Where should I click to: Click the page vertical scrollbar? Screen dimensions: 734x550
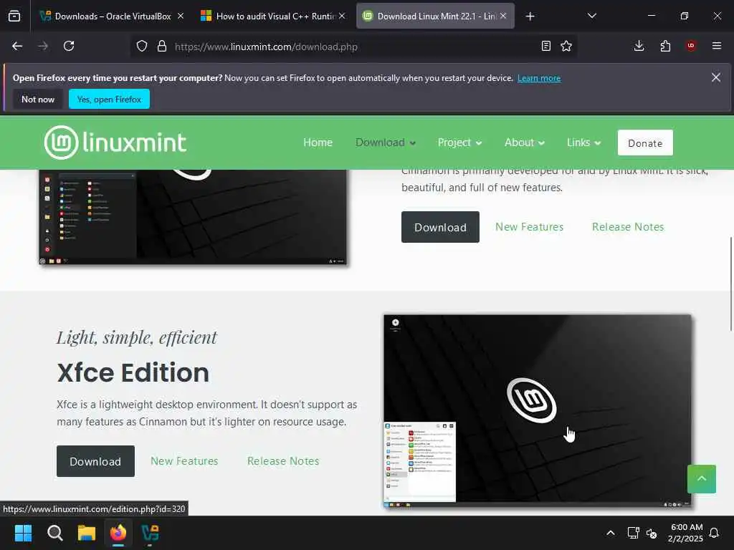click(731, 284)
